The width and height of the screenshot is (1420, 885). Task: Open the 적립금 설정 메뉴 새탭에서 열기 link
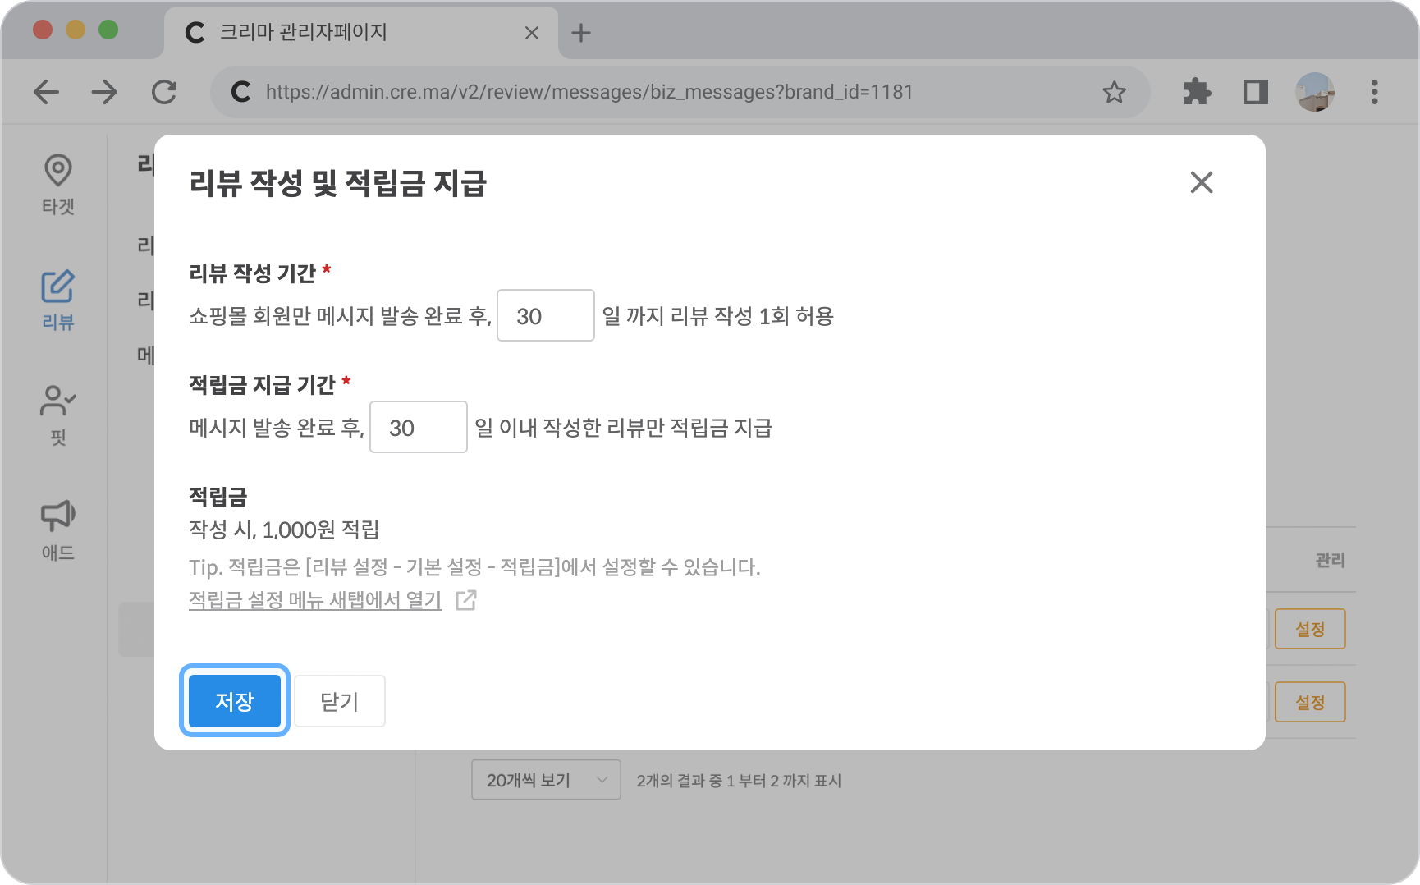(314, 601)
